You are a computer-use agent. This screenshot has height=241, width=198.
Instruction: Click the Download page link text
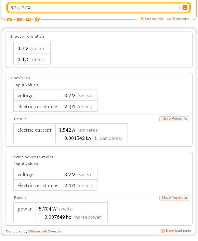click(x=179, y=231)
